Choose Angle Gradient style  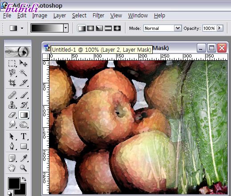pos(99,28)
